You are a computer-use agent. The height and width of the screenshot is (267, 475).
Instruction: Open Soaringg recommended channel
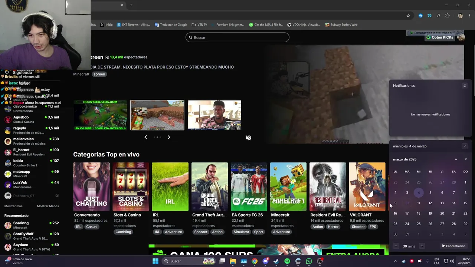32,225
